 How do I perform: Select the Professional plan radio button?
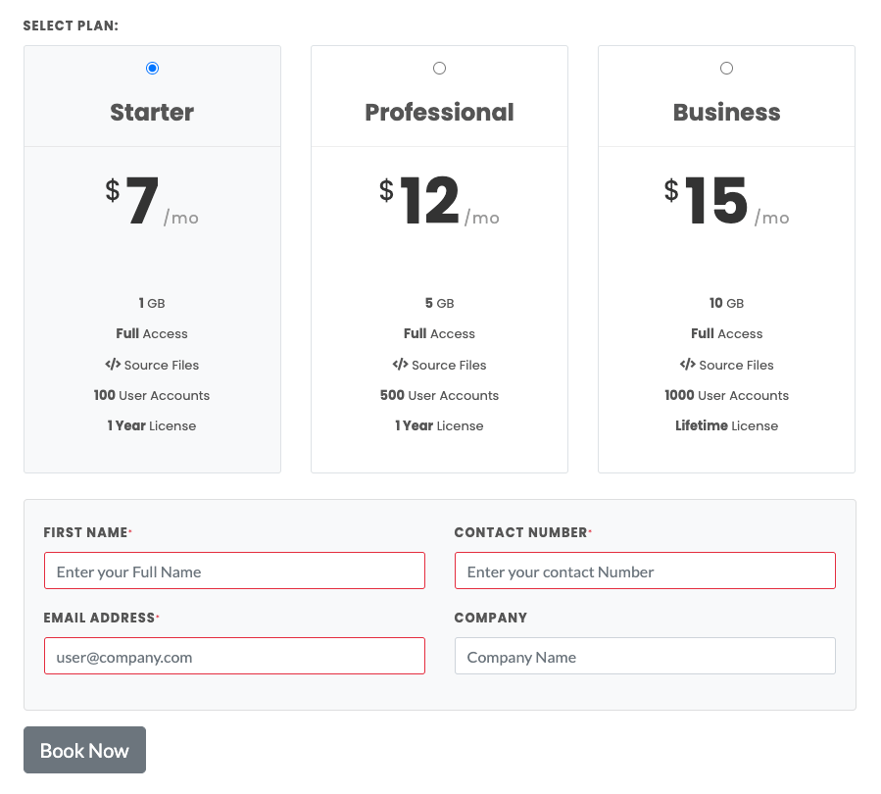coord(439,69)
